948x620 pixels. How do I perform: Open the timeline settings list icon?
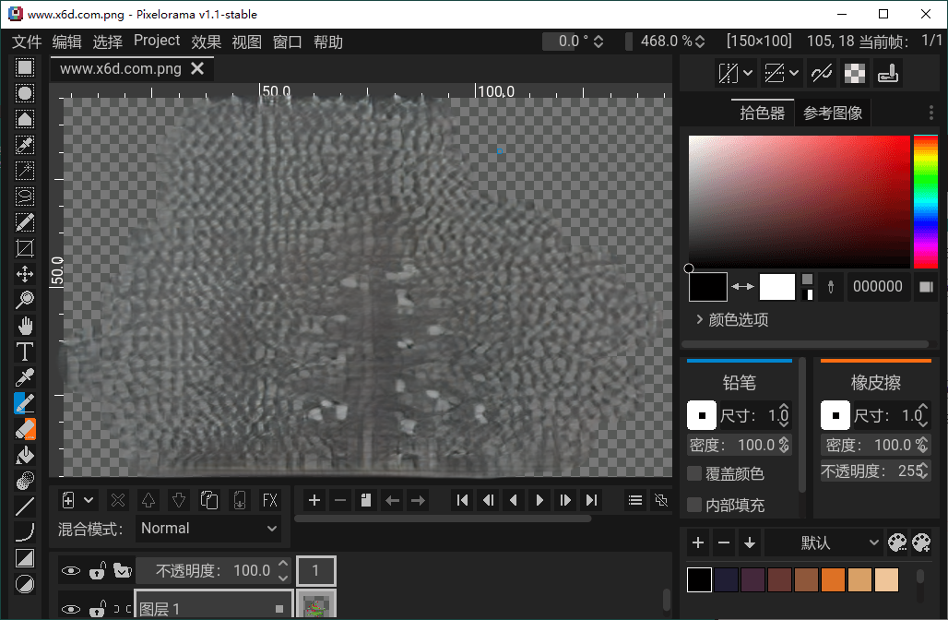pyautogui.click(x=634, y=500)
